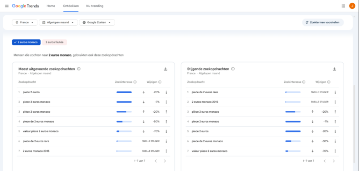Viewport: 359px width, 171px height.
Task: Open the Google apps grid
Action: pyautogui.click(x=343, y=6)
